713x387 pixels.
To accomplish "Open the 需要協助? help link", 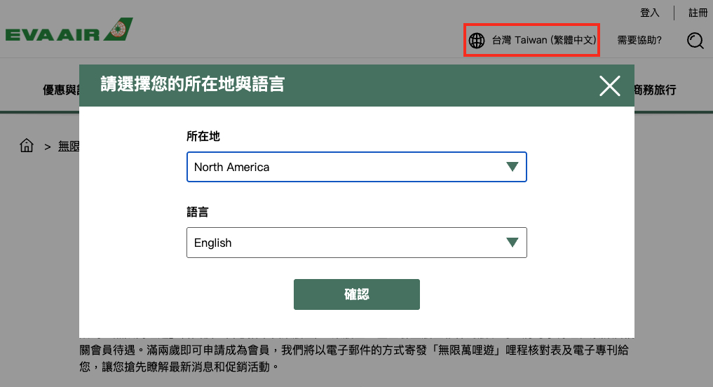I will point(639,40).
